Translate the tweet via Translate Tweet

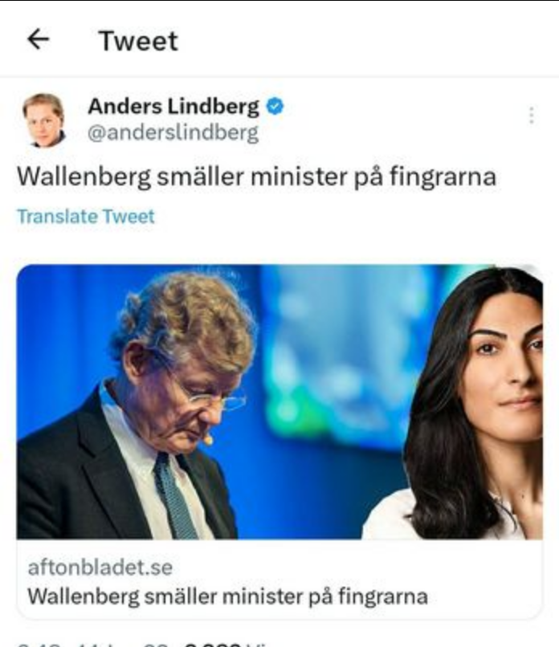86,216
